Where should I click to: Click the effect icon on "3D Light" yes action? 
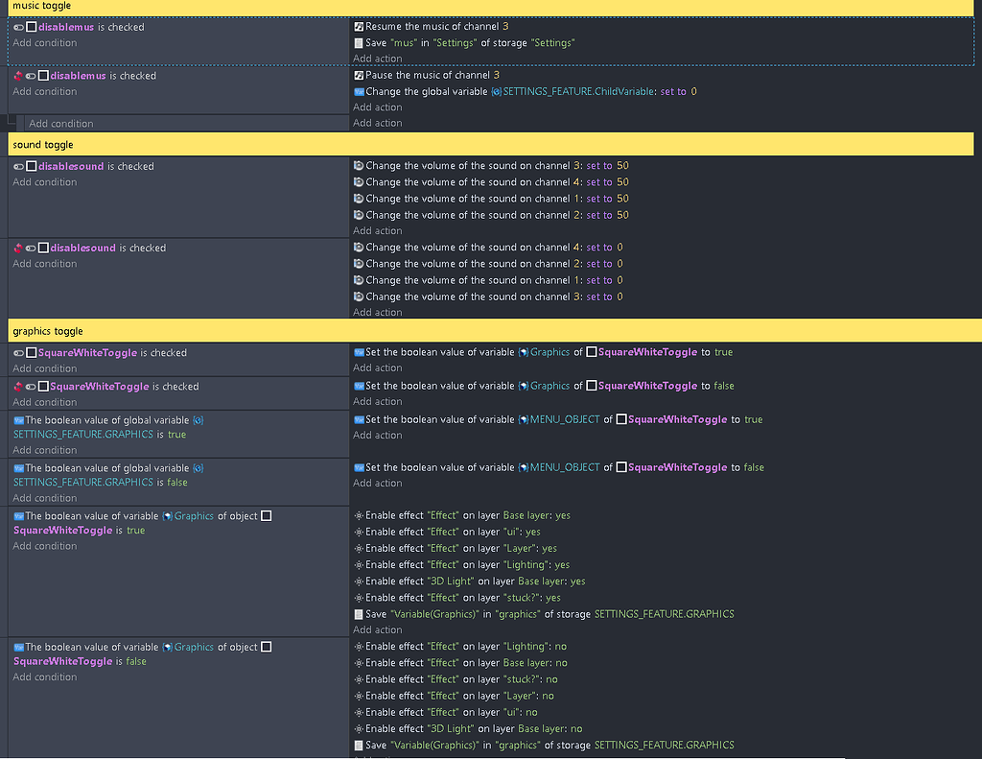point(359,581)
